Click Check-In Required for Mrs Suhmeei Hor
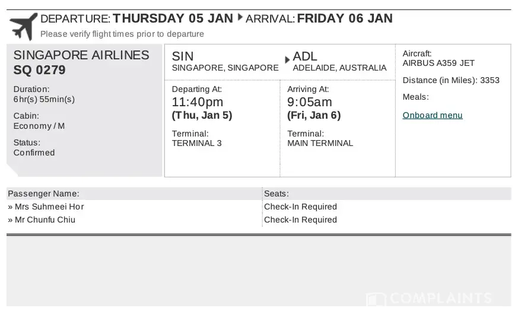This screenshot has width=521, height=330. (x=300, y=207)
